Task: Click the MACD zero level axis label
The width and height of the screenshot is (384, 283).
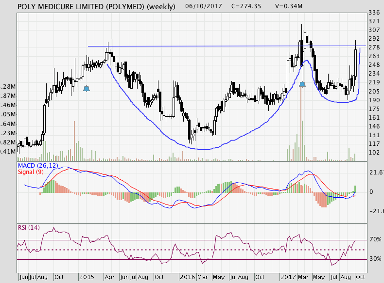Action: 371,191
